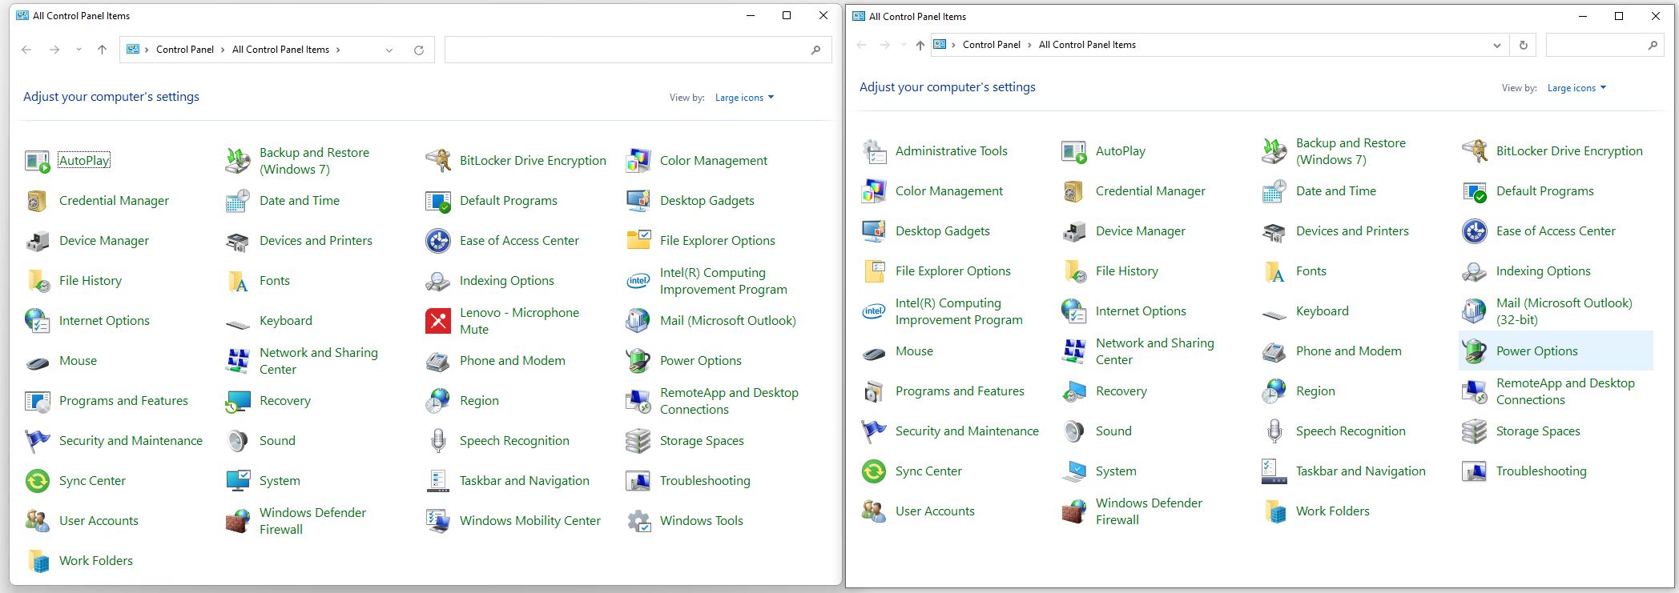Launch the Administrative Tools icon

[874, 151]
